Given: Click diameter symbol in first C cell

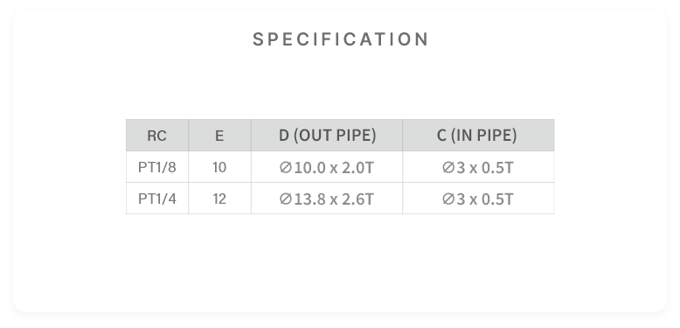Looking at the screenshot, I should coord(448,167).
